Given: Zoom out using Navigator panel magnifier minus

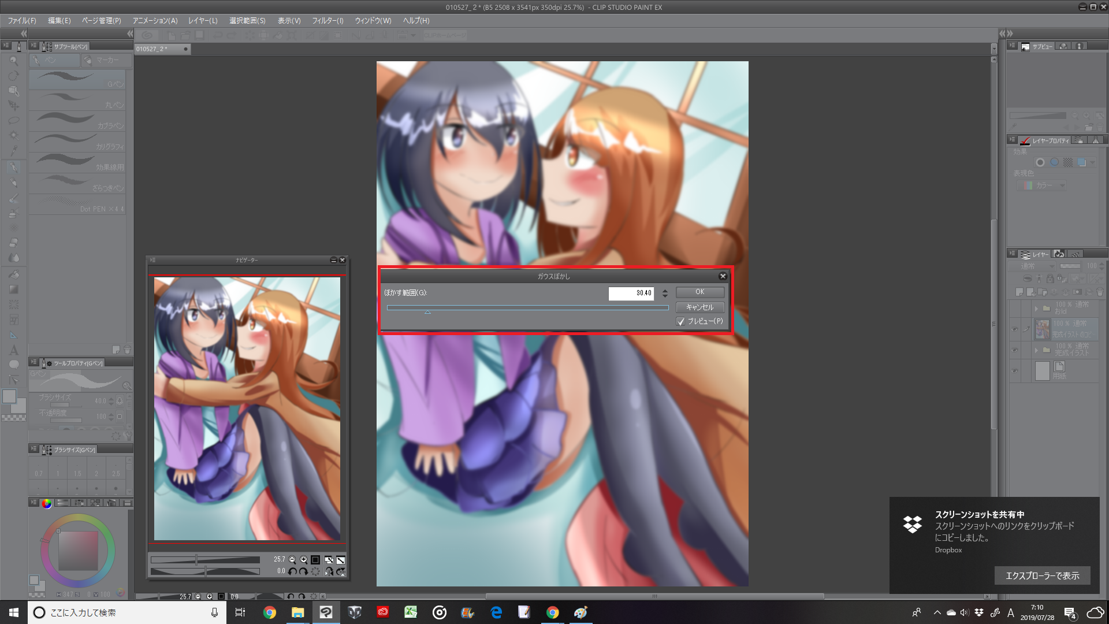Looking at the screenshot, I should pos(292,560).
